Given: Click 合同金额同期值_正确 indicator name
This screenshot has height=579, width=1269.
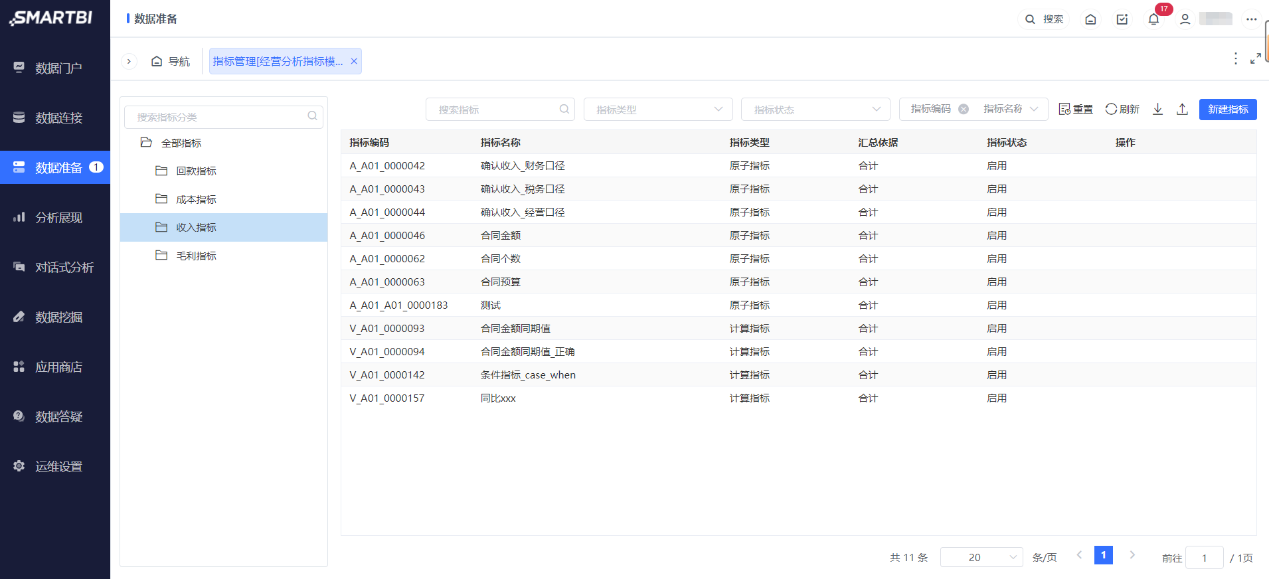Looking at the screenshot, I should (528, 352).
